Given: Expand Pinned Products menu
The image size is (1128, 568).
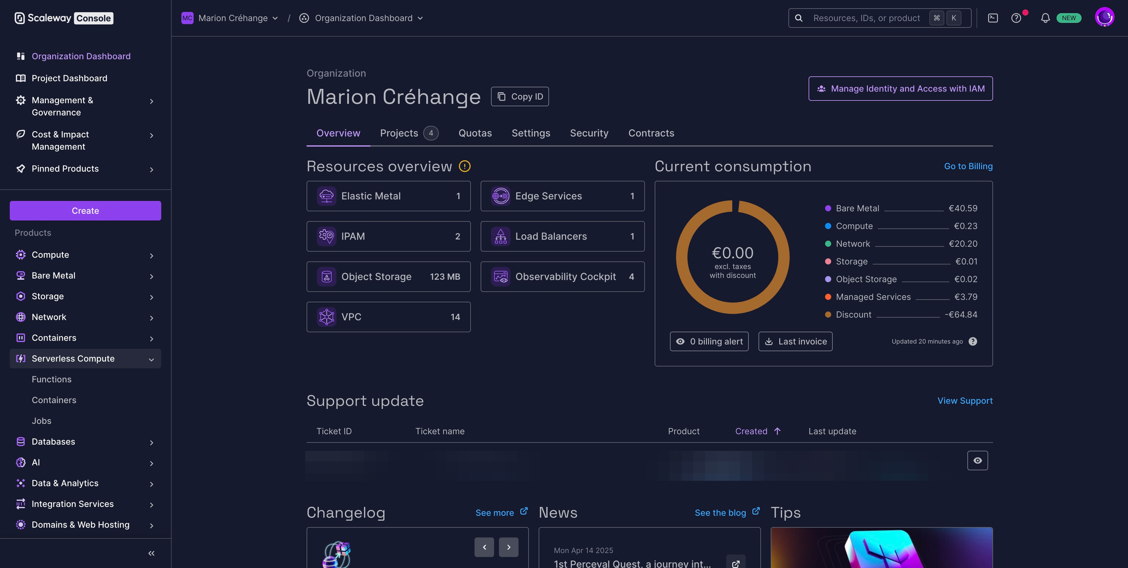Looking at the screenshot, I should [x=86, y=169].
